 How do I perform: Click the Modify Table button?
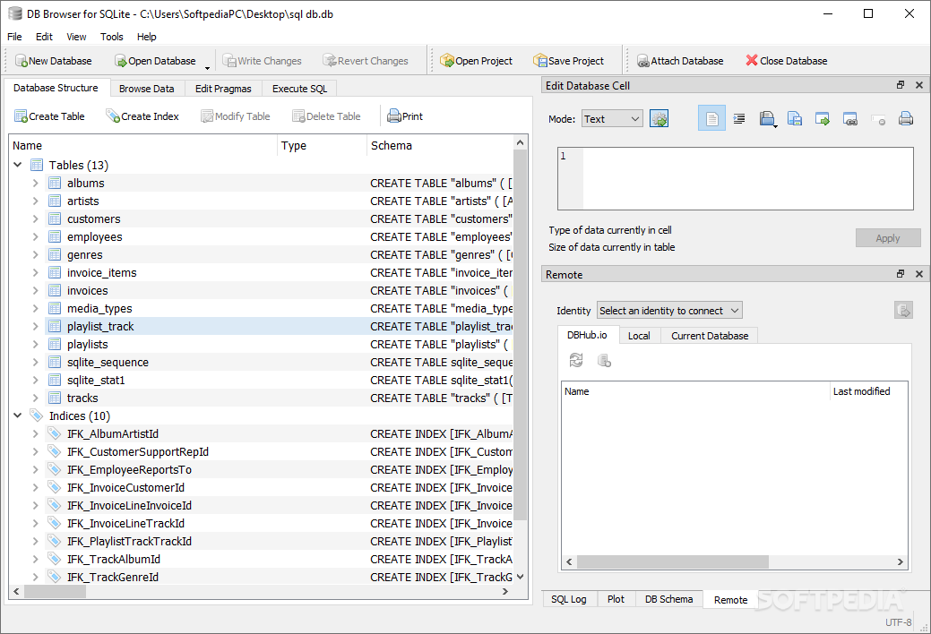236,116
